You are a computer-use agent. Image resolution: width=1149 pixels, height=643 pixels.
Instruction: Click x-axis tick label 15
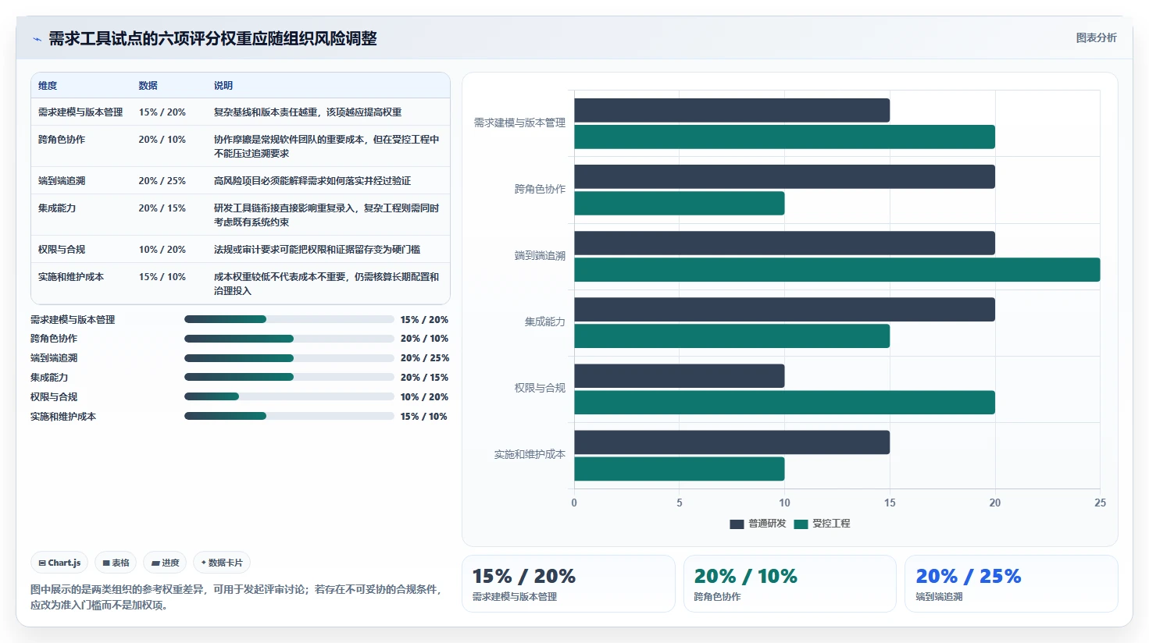click(x=890, y=503)
